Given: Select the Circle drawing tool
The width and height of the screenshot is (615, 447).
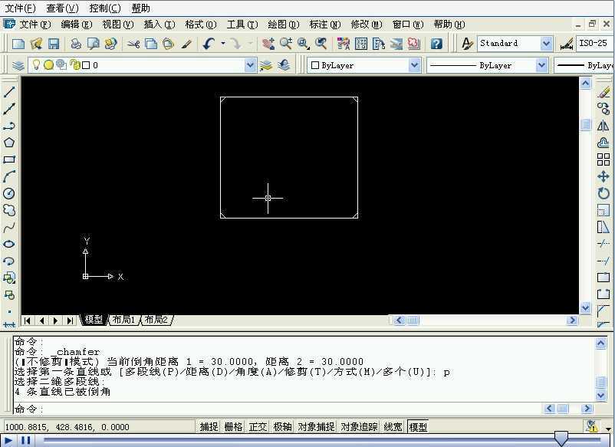Looking at the screenshot, I should 9,193.
